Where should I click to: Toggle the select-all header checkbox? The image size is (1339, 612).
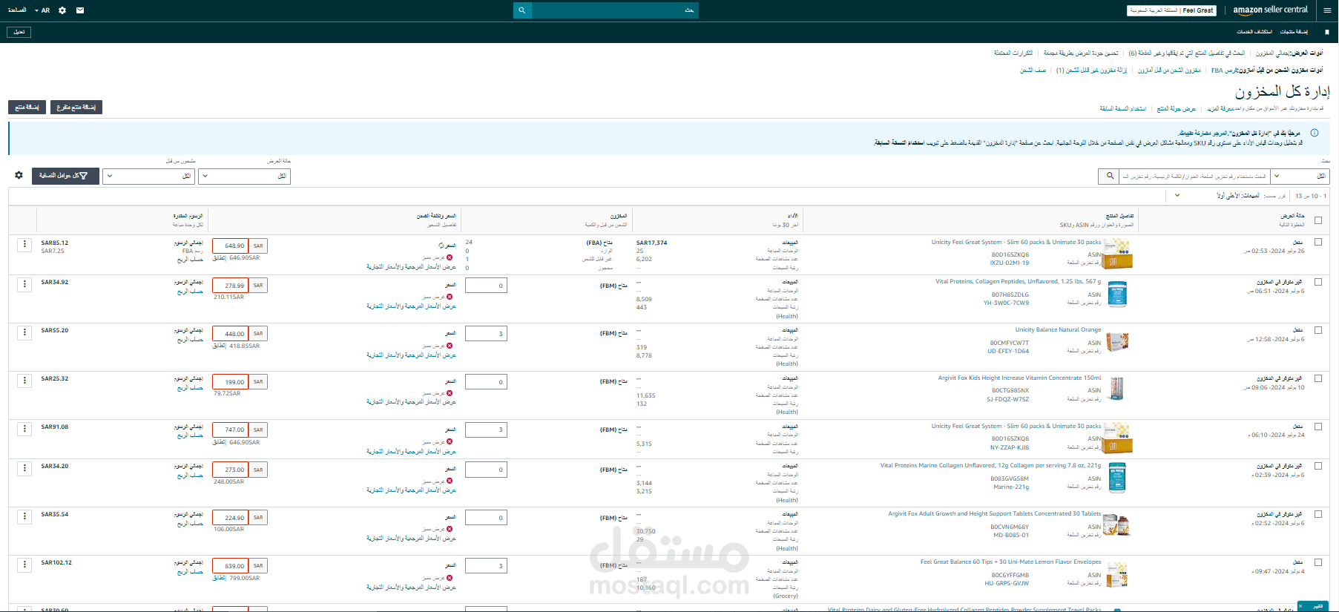[1318, 220]
